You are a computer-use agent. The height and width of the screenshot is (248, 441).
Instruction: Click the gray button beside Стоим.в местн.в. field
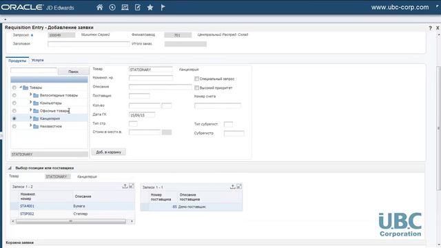pyautogui.click(x=167, y=132)
